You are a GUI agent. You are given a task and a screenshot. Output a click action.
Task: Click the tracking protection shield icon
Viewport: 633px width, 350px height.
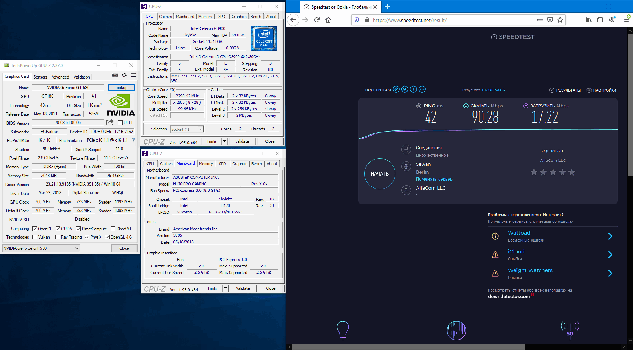click(357, 20)
